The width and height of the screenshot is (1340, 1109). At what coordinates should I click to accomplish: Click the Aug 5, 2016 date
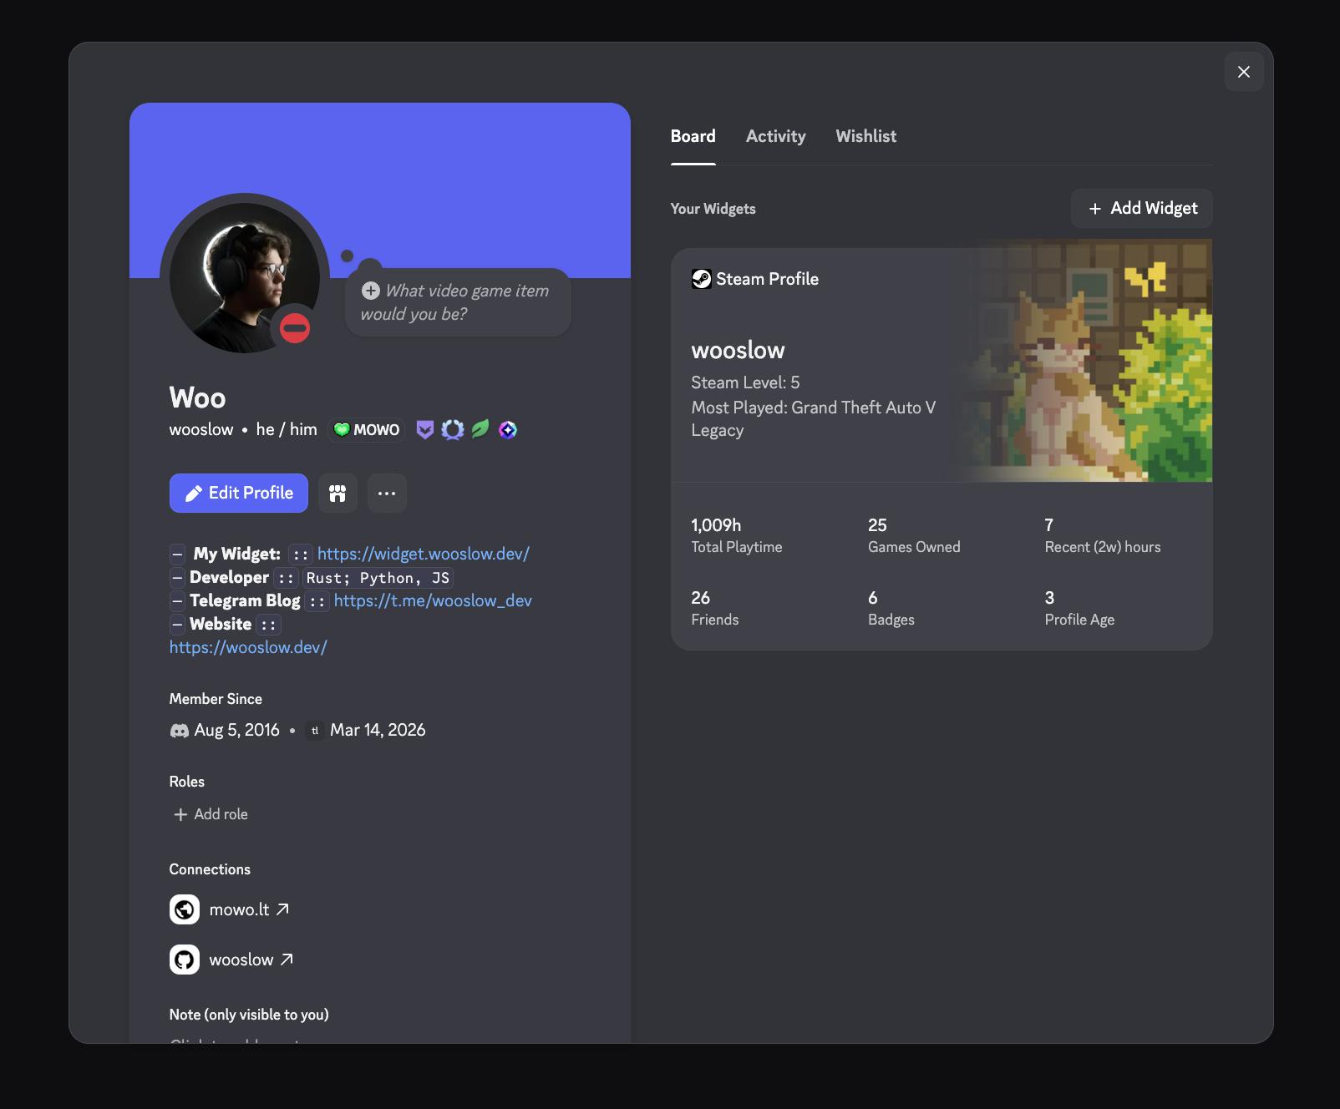pyautogui.click(x=236, y=730)
